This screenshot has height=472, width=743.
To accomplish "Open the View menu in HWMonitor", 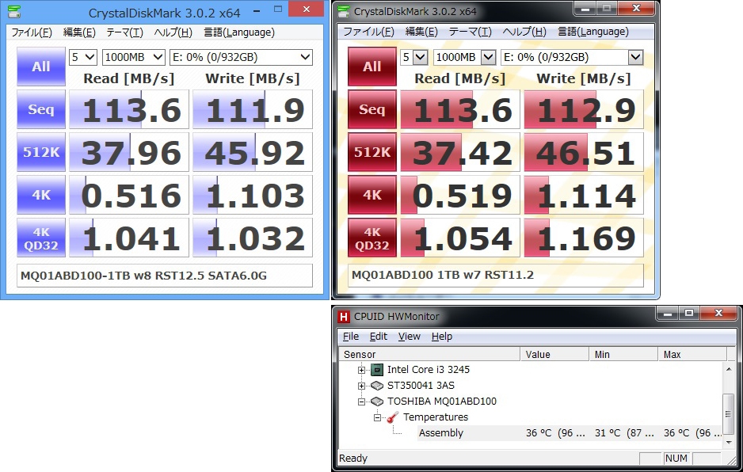I will [x=410, y=337].
